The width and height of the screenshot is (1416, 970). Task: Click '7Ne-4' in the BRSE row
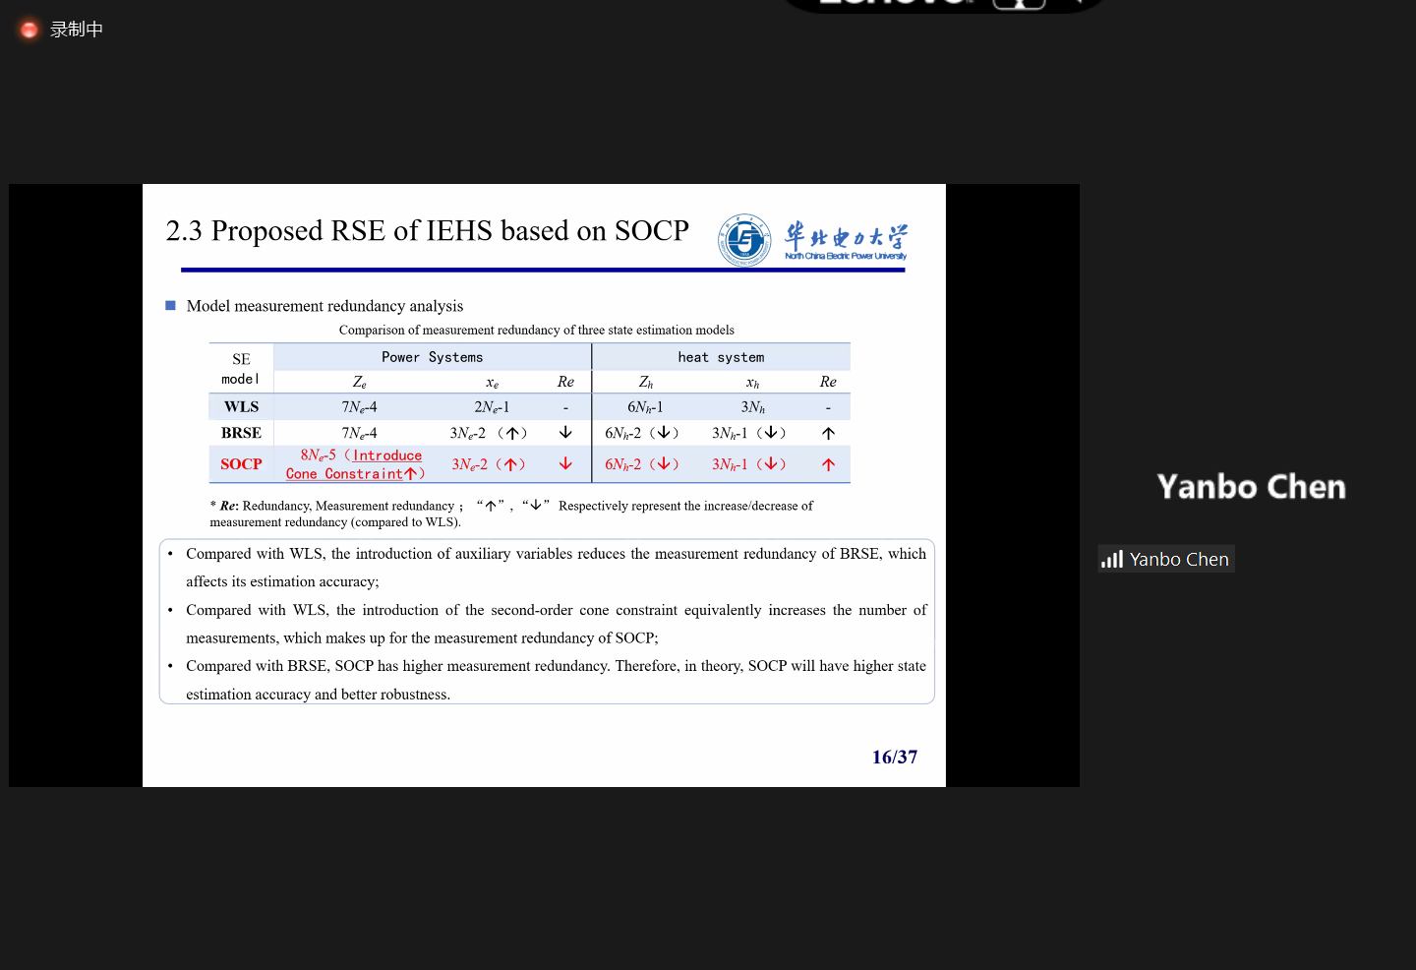tap(359, 433)
